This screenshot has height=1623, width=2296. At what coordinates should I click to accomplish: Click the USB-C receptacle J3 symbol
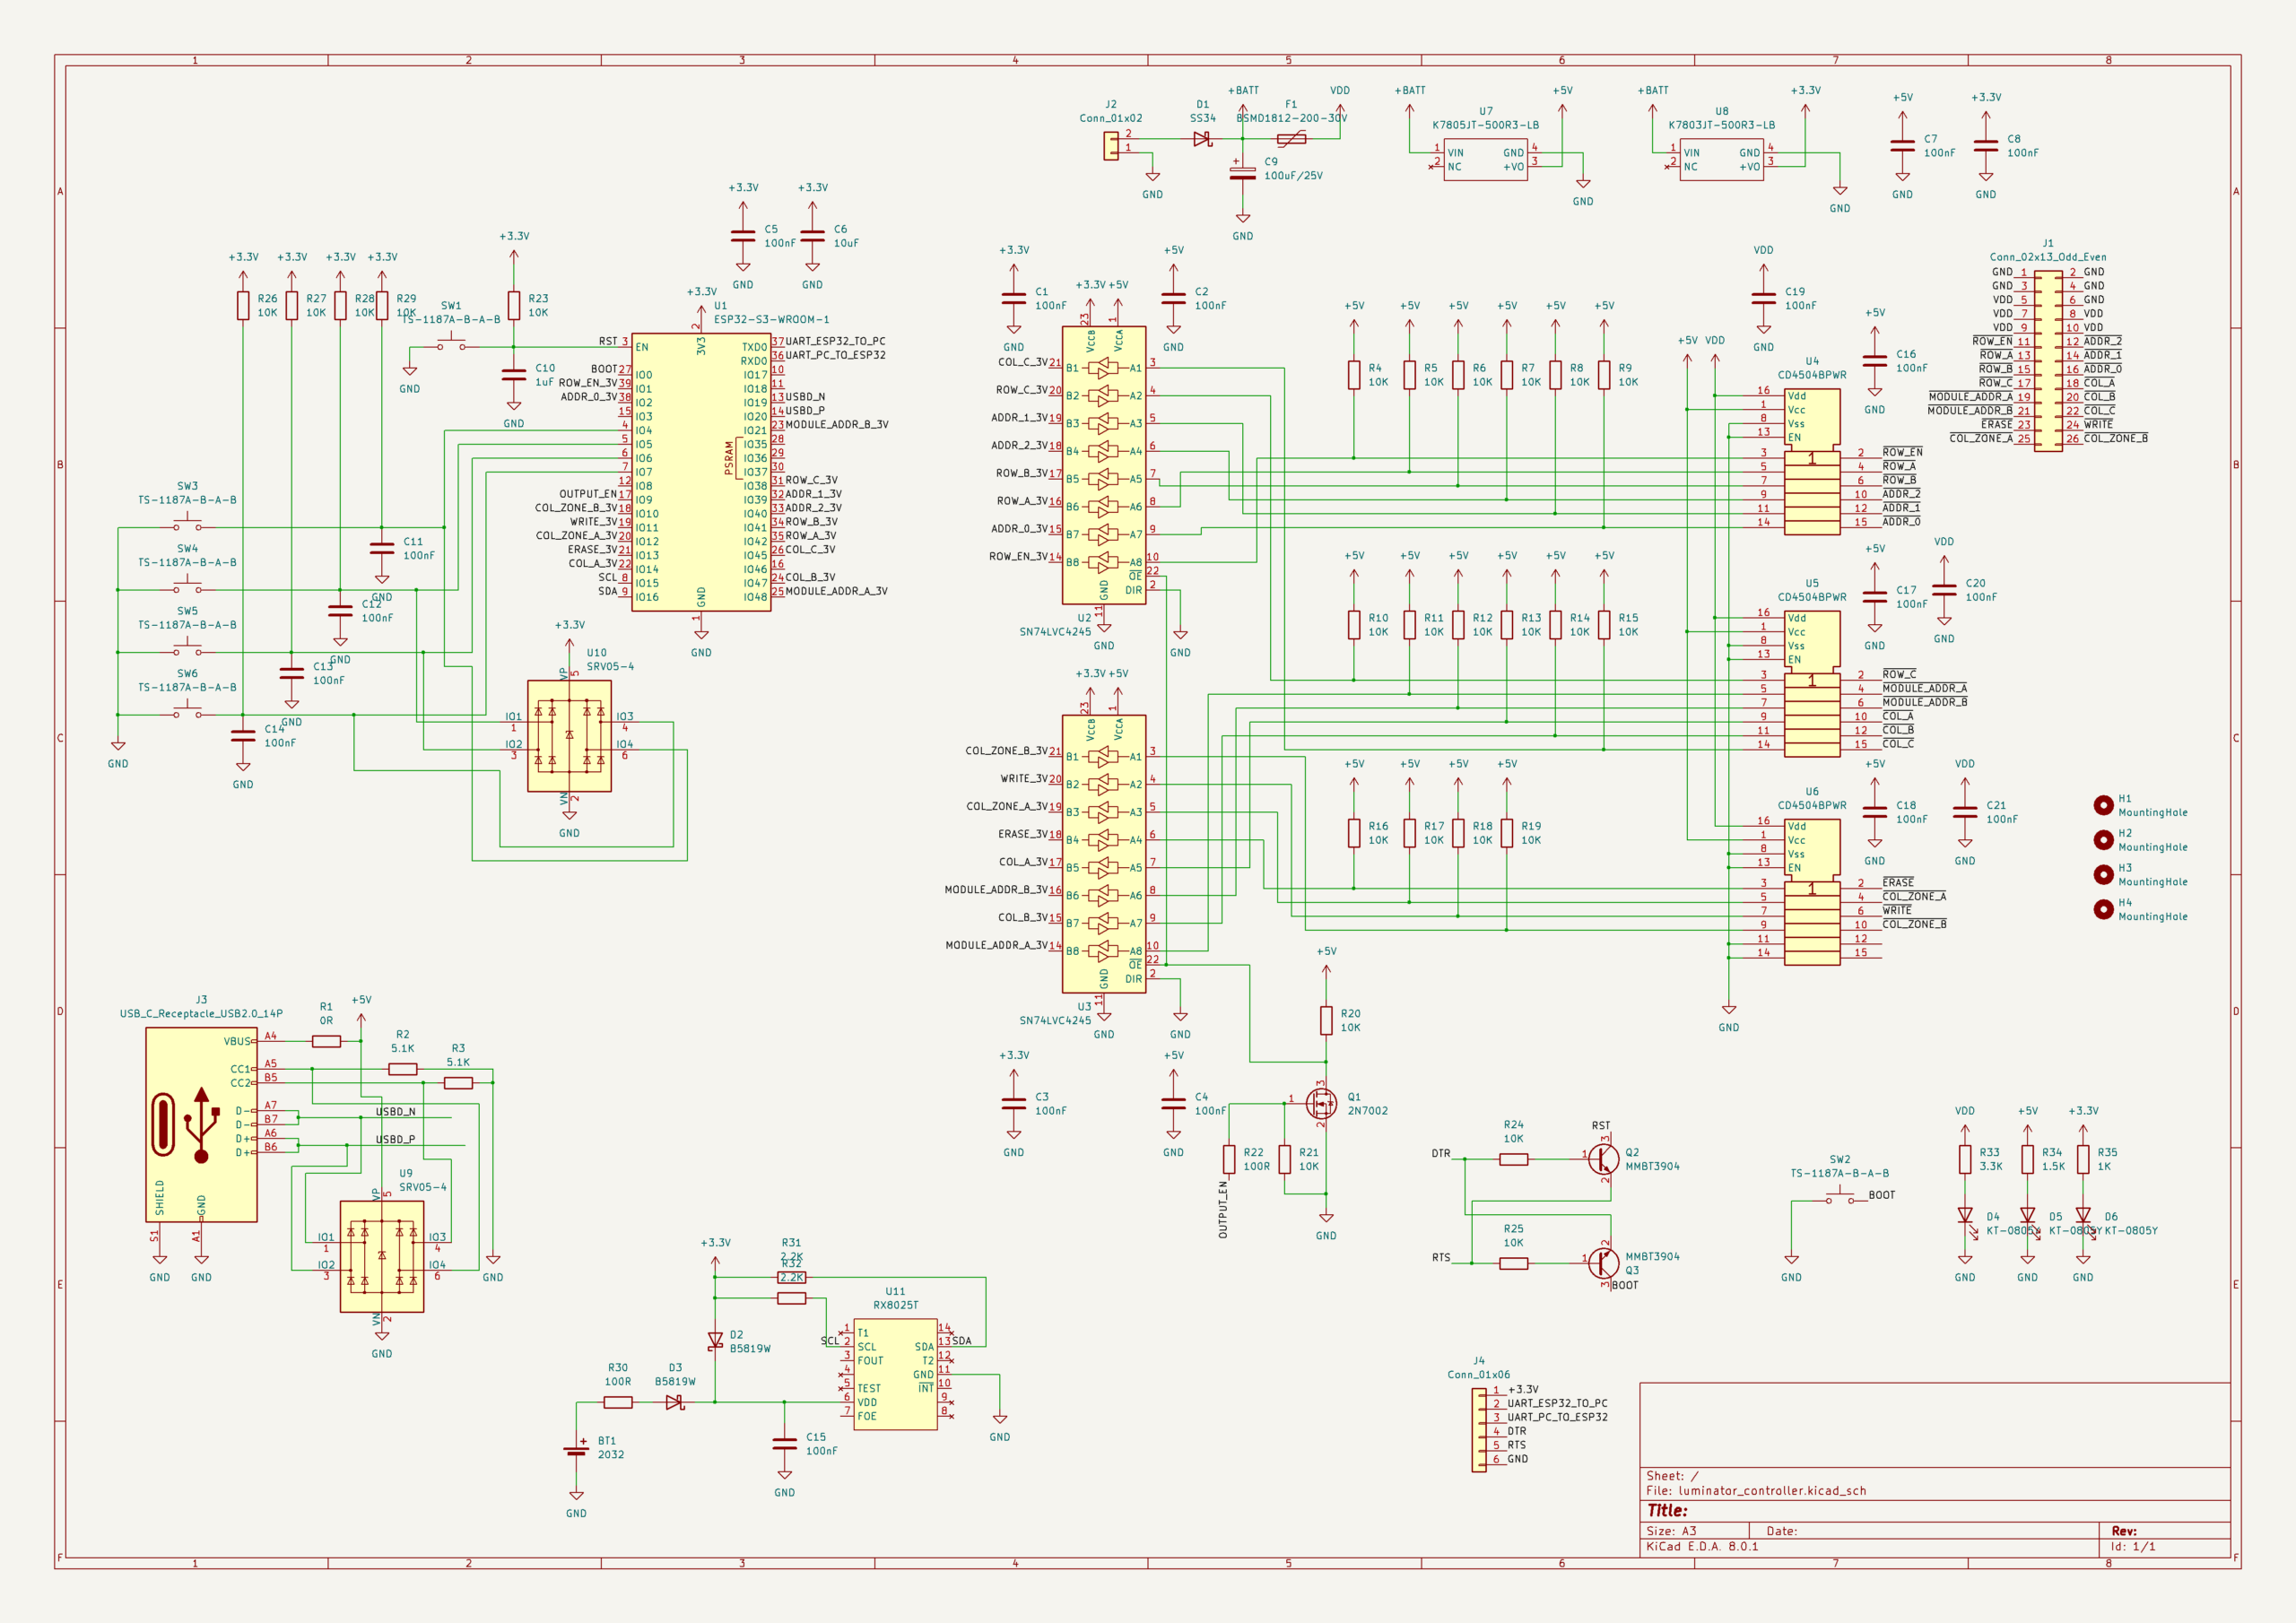pyautogui.click(x=201, y=1124)
